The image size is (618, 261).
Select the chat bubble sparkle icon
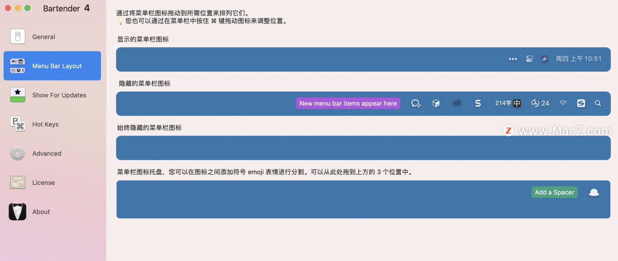pyautogui.click(x=416, y=103)
